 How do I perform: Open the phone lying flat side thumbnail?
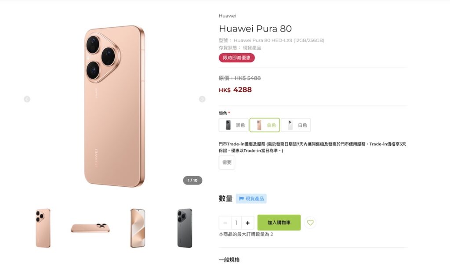tap(90, 228)
